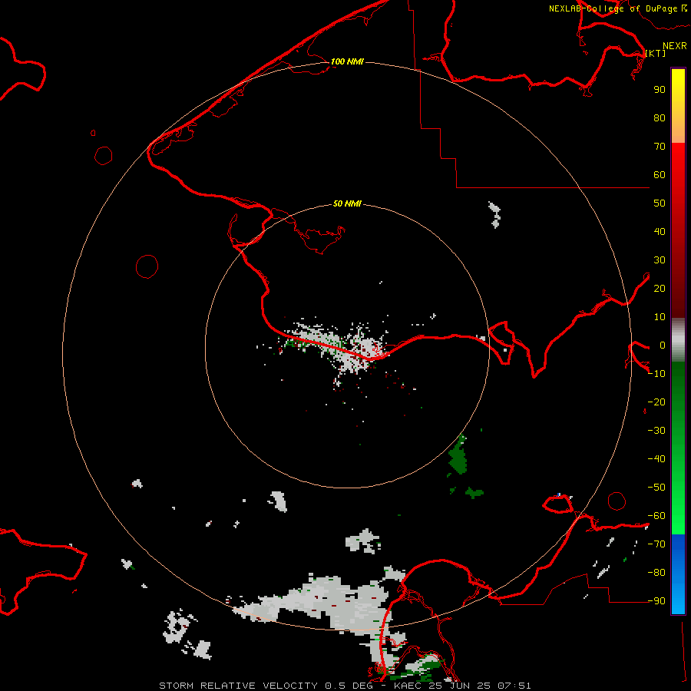Click the 40 value on velocity scale
The width and height of the screenshot is (691, 691).
coord(660,231)
